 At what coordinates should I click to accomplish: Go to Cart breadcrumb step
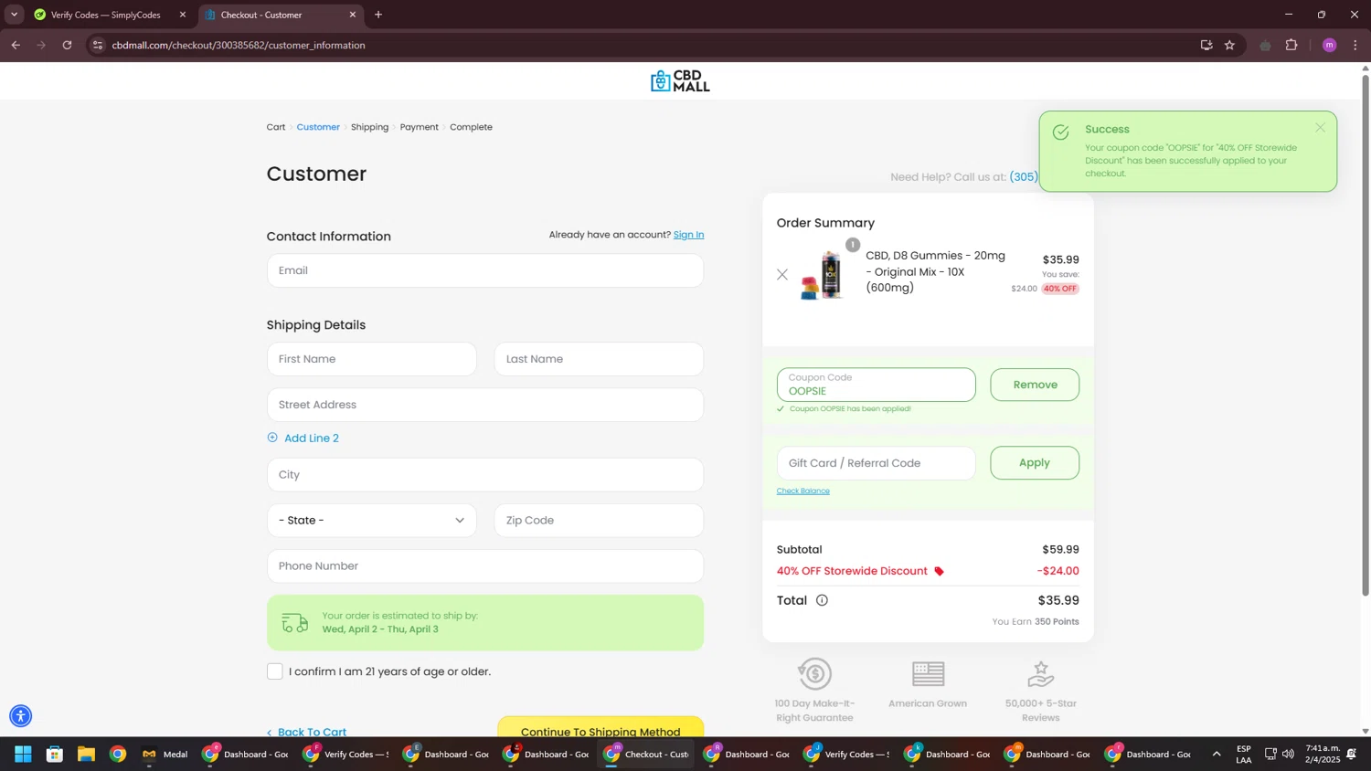[x=276, y=127]
